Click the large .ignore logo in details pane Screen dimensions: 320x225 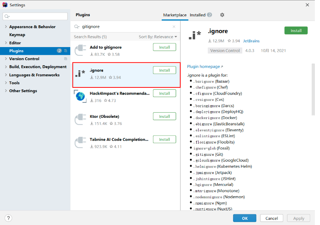[195, 35]
